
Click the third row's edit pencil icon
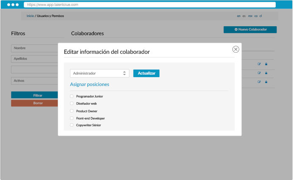(259, 81)
